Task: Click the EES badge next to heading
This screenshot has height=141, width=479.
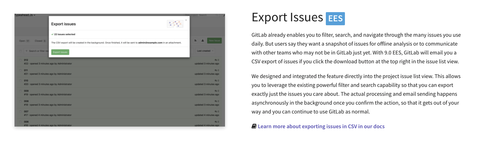Action: (x=335, y=18)
